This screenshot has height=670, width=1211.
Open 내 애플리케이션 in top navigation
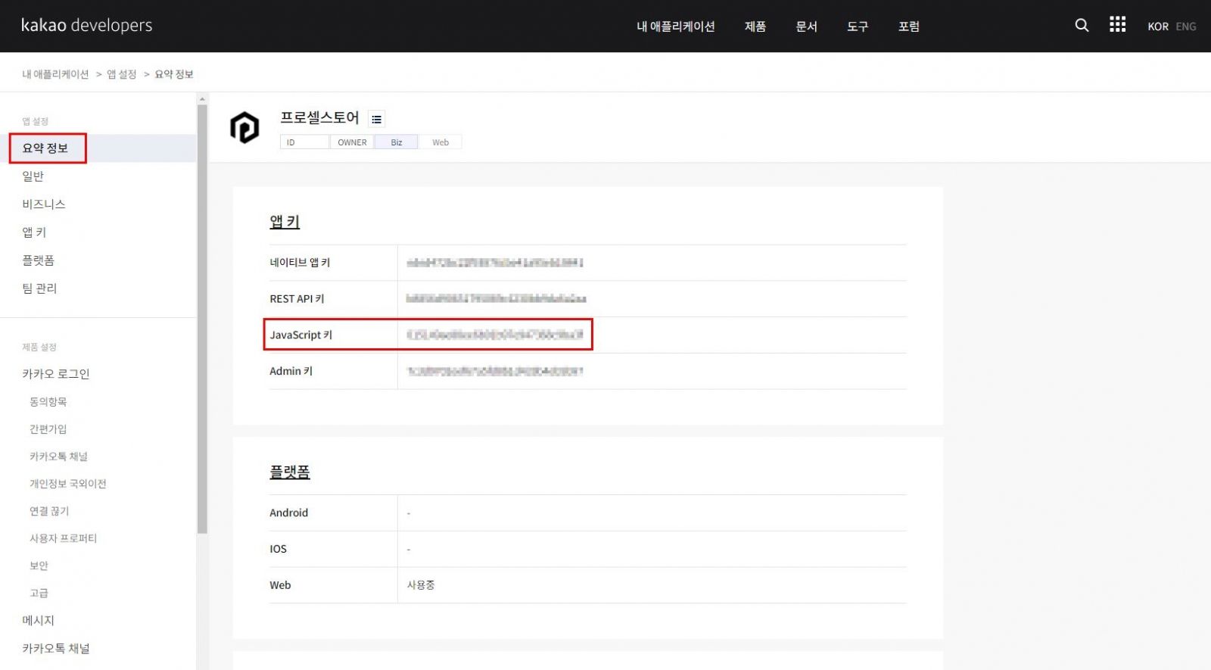[x=675, y=26]
